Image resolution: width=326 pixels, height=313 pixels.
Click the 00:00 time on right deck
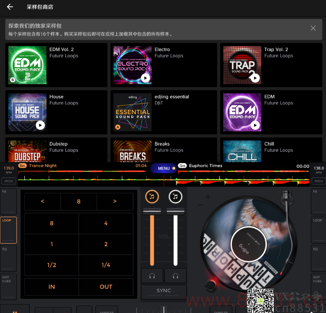[x=303, y=166]
